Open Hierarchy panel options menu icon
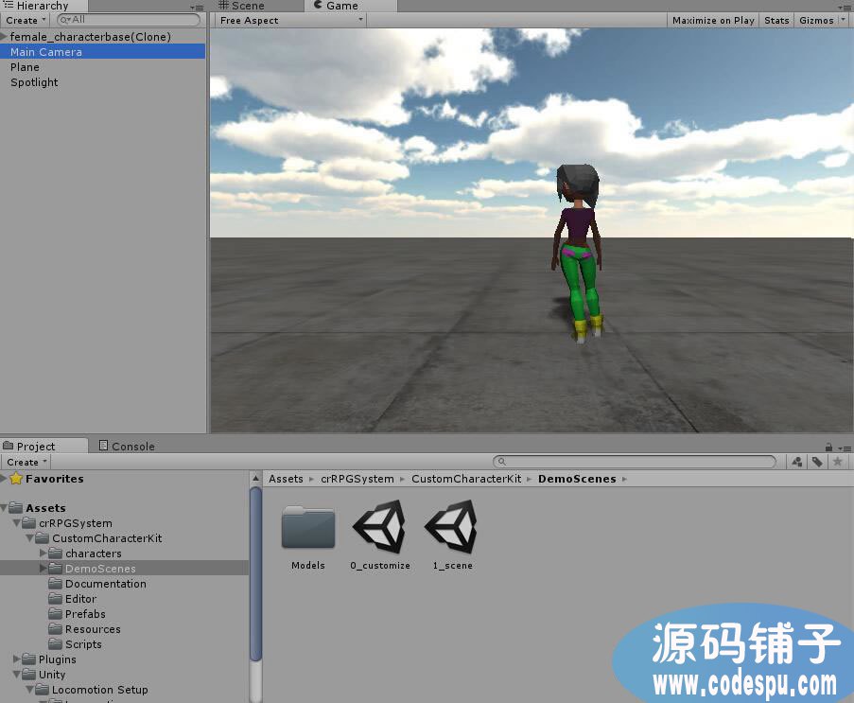Image resolution: width=854 pixels, height=703 pixels. (197, 8)
